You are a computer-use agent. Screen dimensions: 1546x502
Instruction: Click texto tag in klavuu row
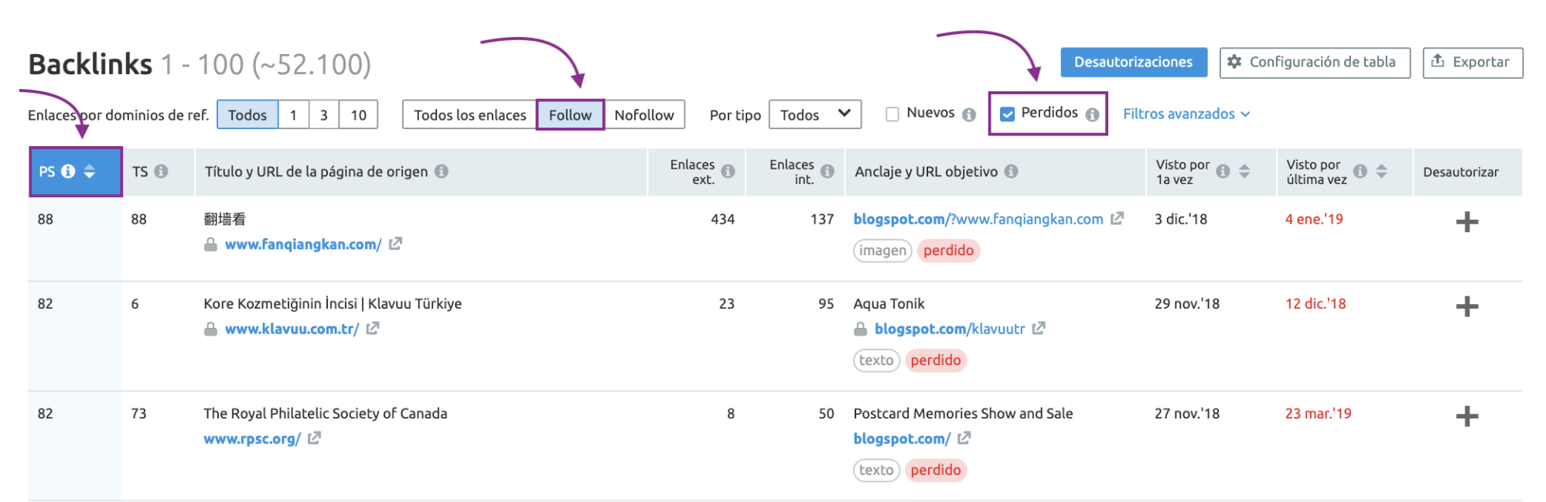[x=876, y=360]
